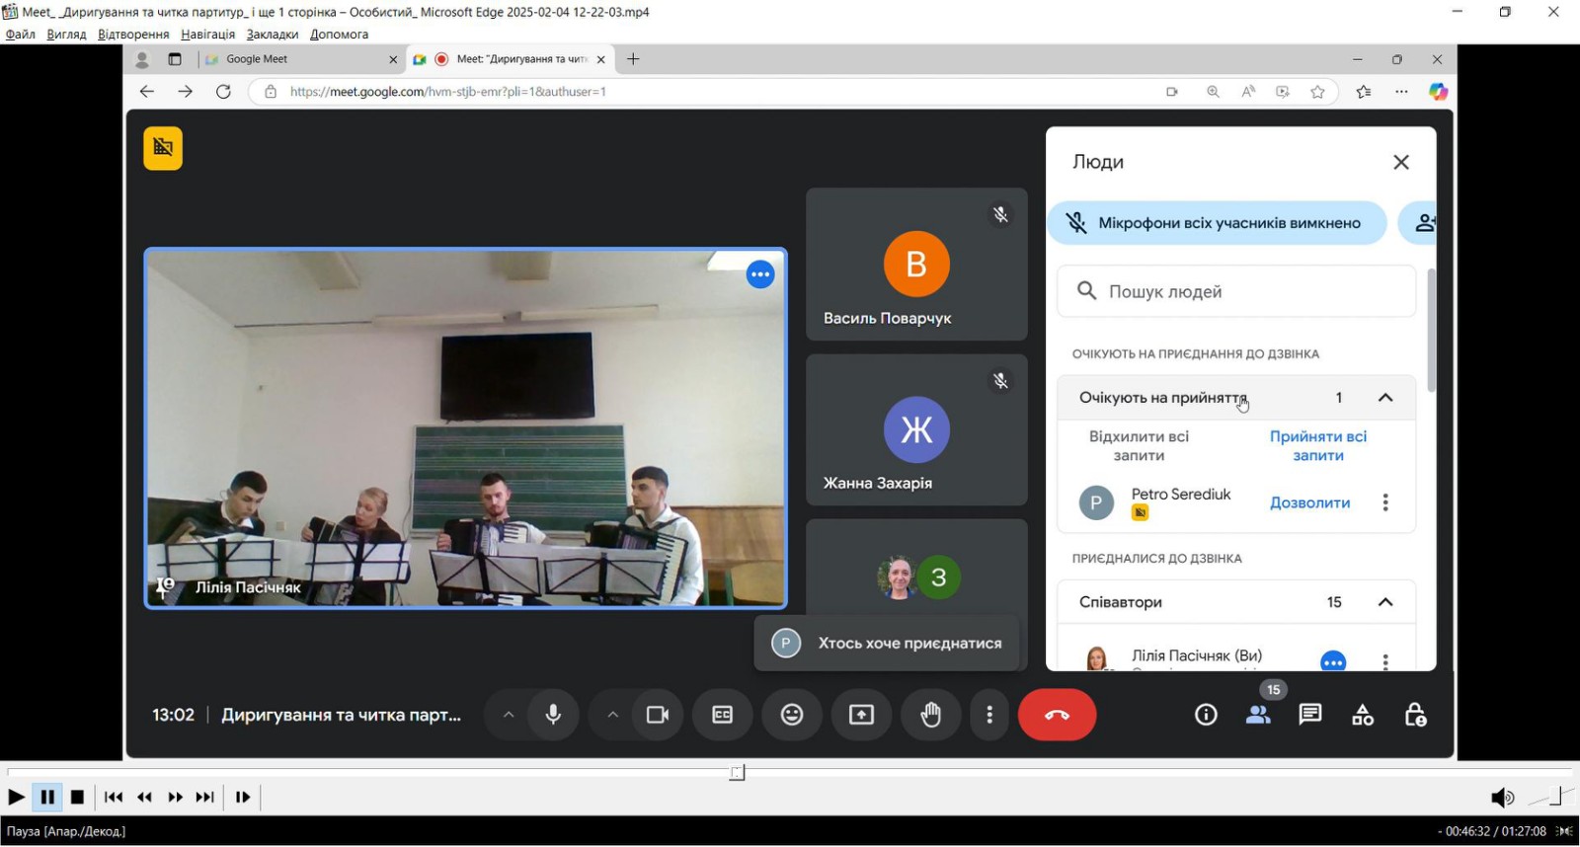Screen dimensions: 1580x847
Task: Open the emoji reactions button
Action: (792, 715)
